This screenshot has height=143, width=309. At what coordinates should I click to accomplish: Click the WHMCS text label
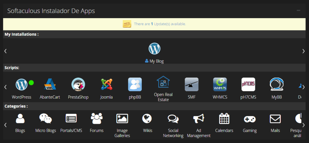220,97
